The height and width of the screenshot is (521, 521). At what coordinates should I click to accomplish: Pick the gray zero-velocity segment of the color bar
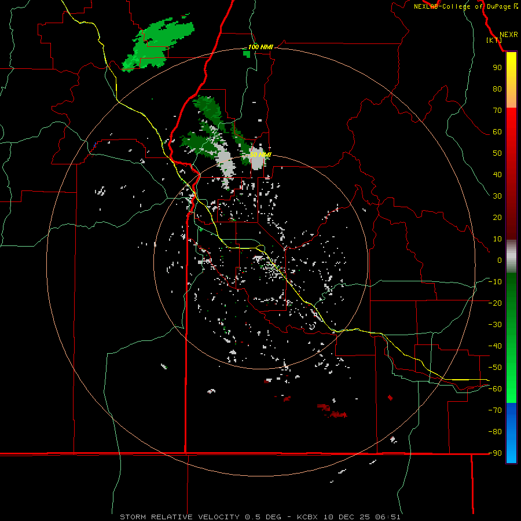coord(511,256)
